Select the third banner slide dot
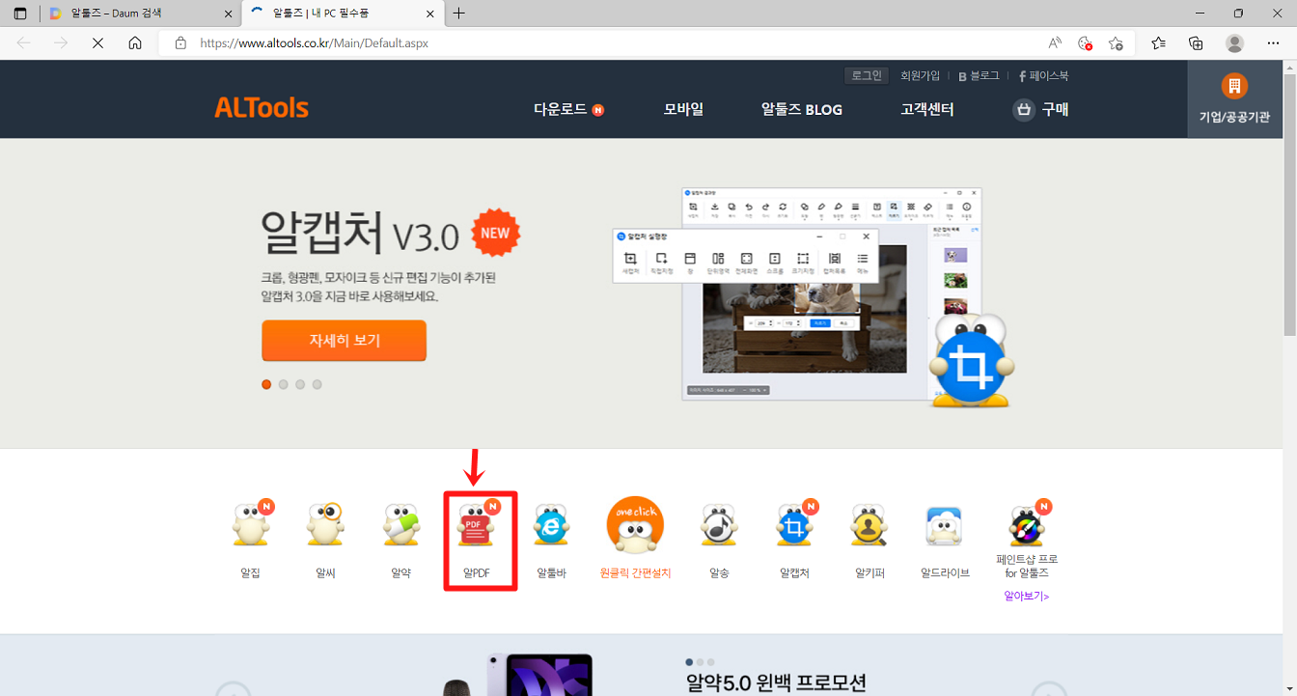Screen dimensions: 1297x696 [x=300, y=384]
